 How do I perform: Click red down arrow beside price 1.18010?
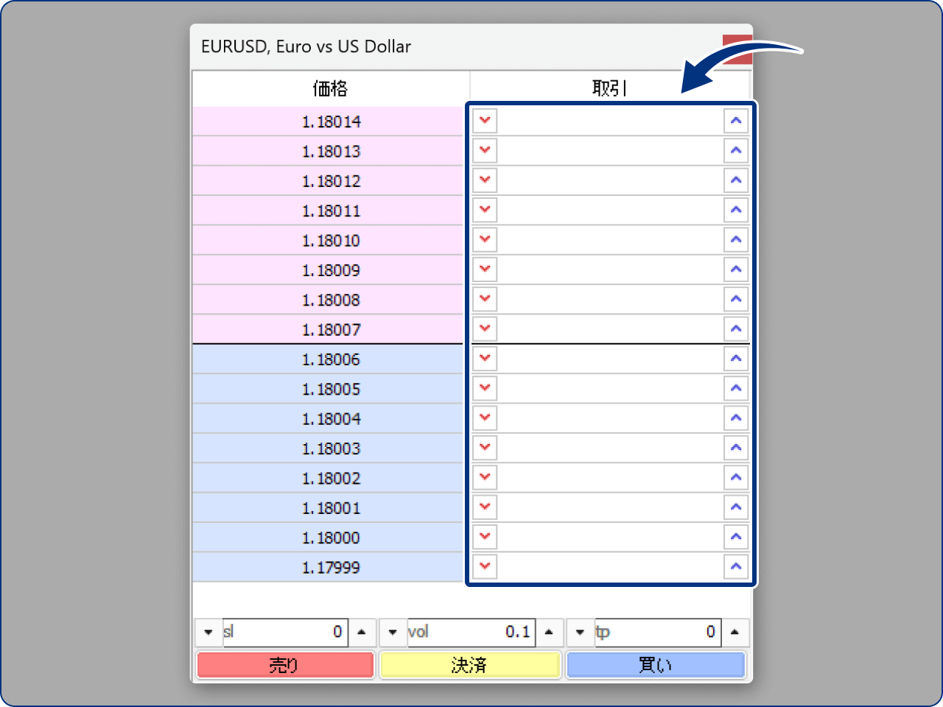(x=485, y=240)
